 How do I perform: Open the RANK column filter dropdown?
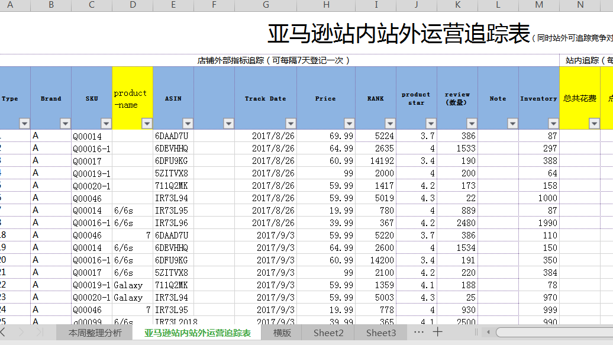tap(390, 124)
